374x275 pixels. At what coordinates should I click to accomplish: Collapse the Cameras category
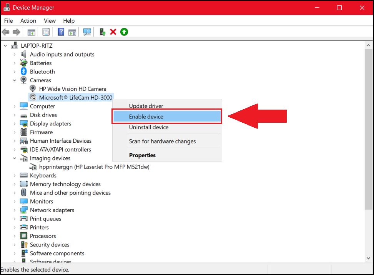15,80
